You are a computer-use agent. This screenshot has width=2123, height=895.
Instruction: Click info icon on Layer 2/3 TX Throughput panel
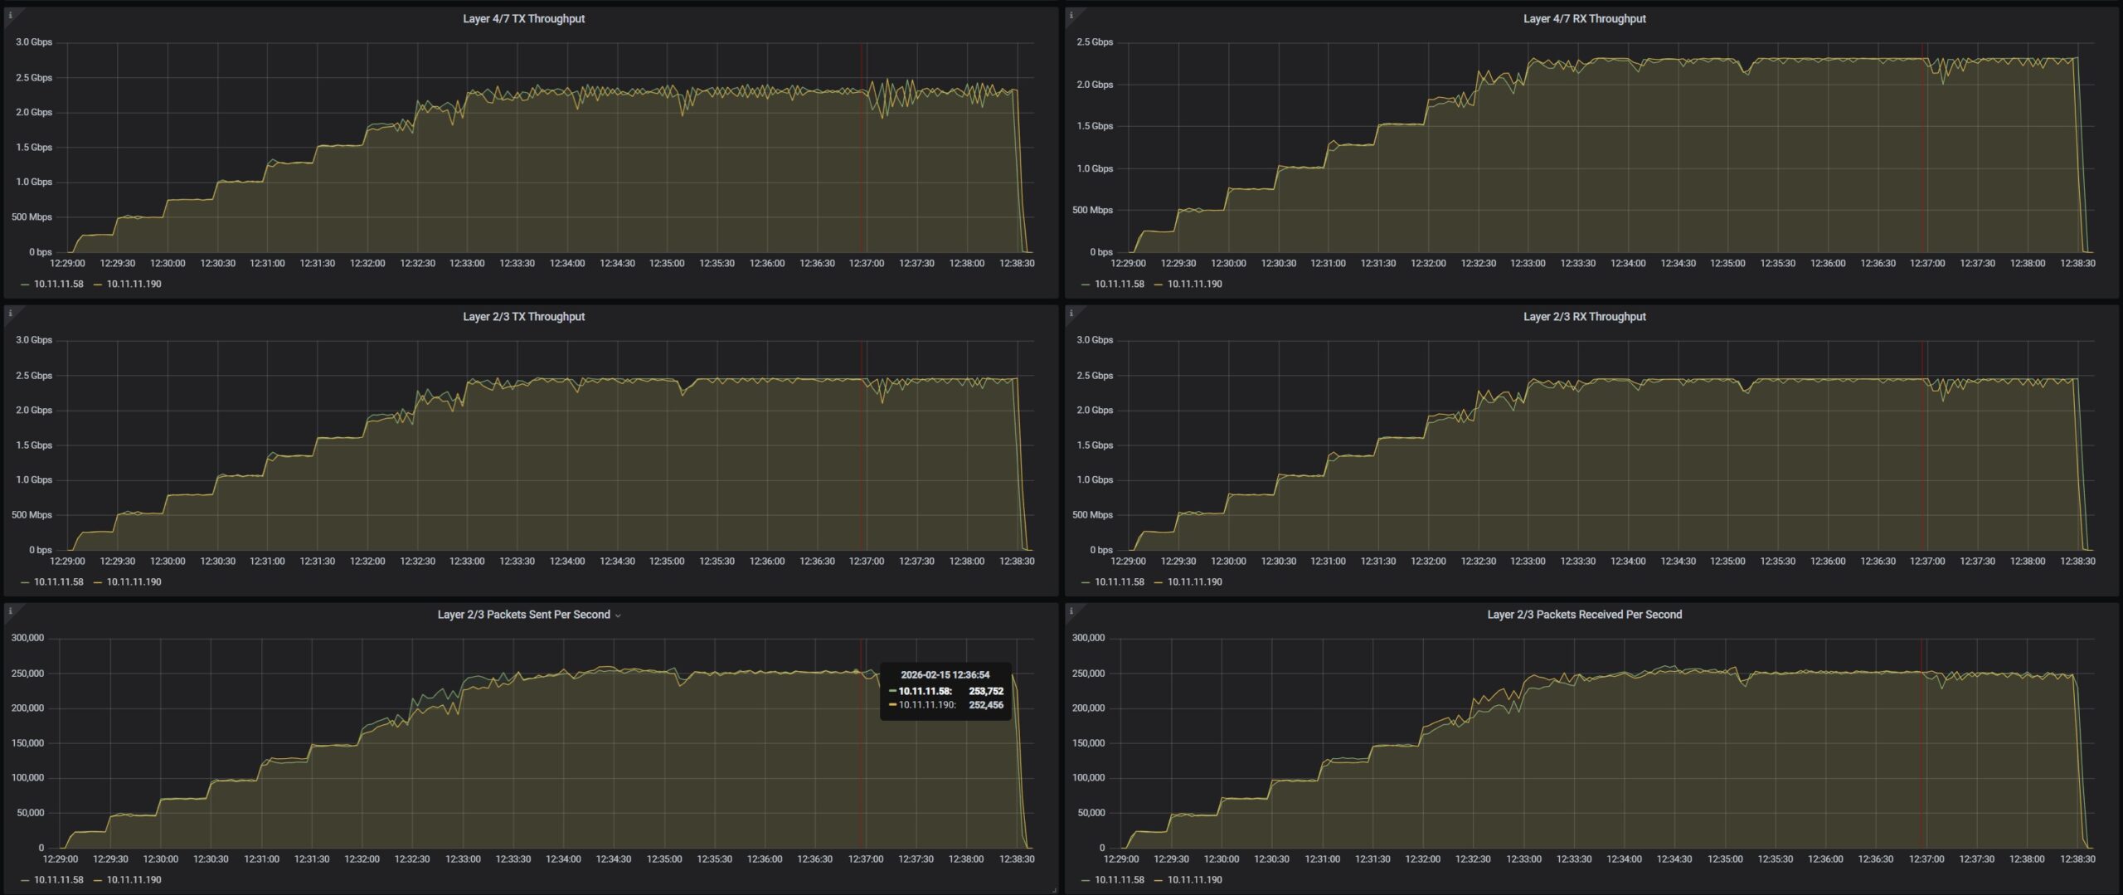10,314
